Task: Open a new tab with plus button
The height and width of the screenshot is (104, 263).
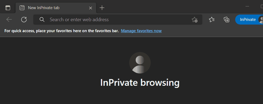Action: (x=102, y=8)
